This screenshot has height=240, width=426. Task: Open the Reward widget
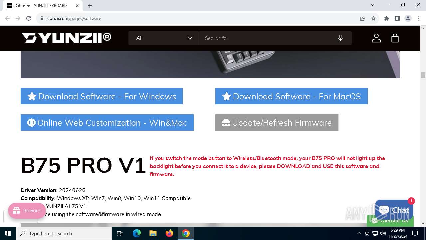coord(27,211)
